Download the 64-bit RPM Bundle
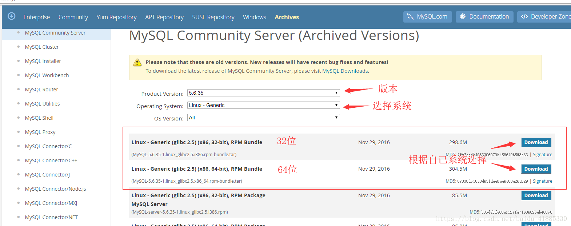This screenshot has width=571, height=226. click(536, 169)
